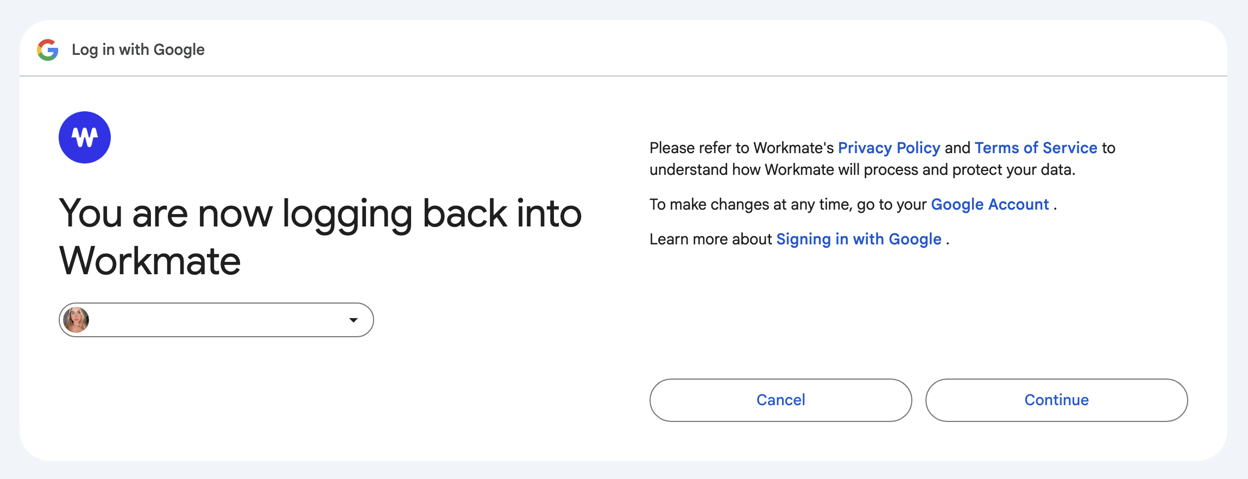Expand the account selector dropdown arrow

click(x=354, y=320)
